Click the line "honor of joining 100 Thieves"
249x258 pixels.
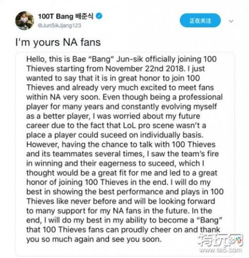(118, 182)
